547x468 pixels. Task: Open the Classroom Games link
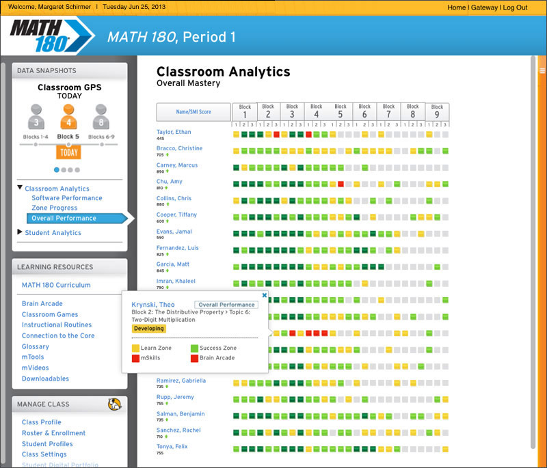50,314
